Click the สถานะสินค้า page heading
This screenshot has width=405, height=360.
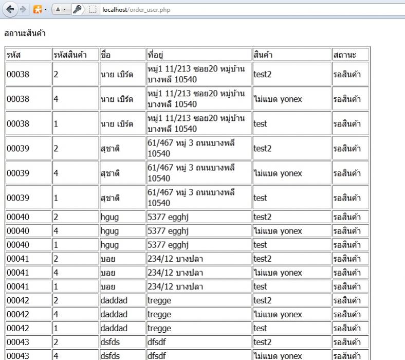tap(25, 33)
